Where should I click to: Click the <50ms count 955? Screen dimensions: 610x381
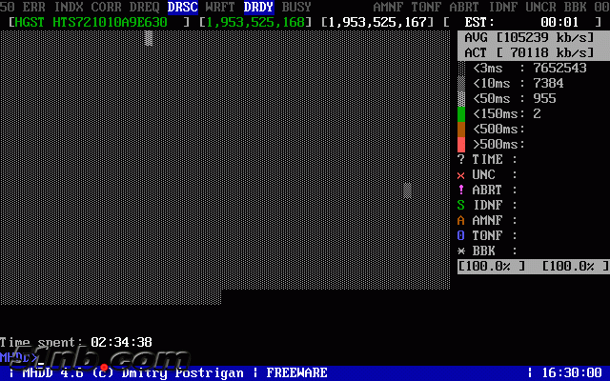pyautogui.click(x=544, y=98)
